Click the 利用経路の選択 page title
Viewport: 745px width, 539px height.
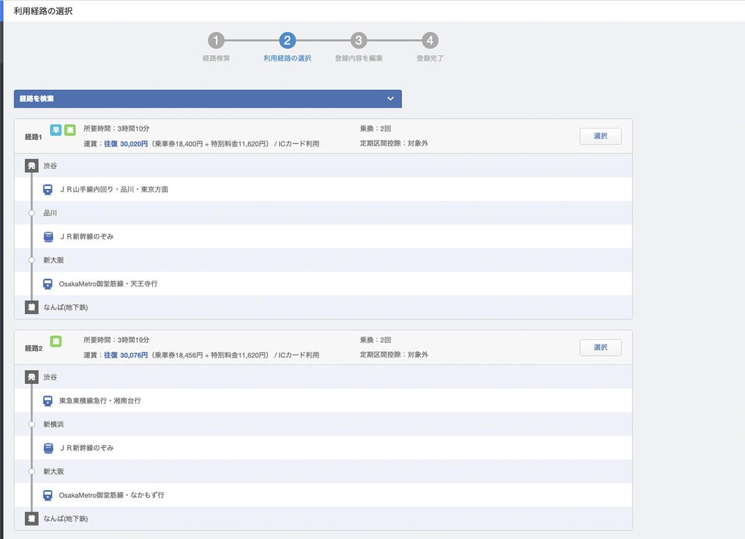pos(43,11)
